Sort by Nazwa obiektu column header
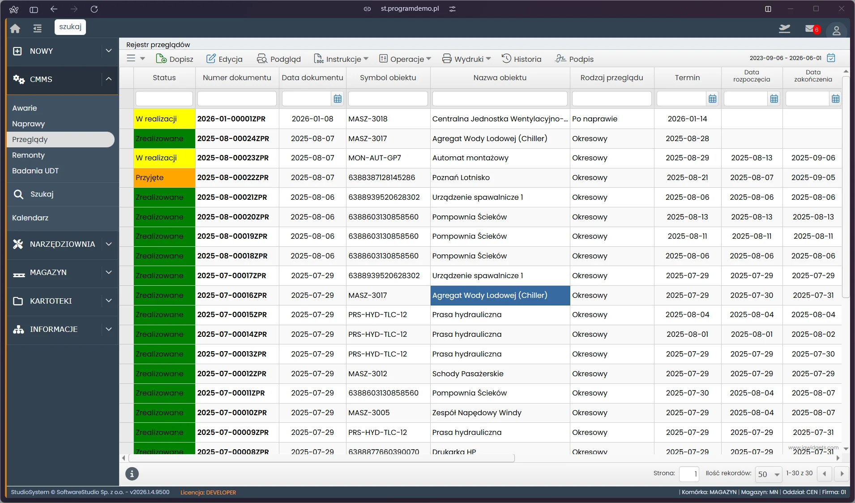This screenshot has height=503, width=855. click(500, 77)
